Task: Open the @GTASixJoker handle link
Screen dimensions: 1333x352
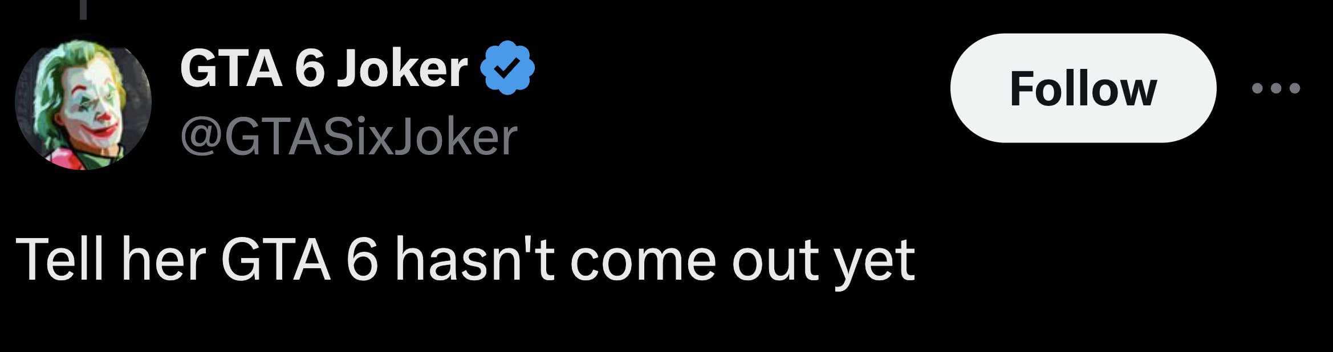Action: click(x=349, y=137)
